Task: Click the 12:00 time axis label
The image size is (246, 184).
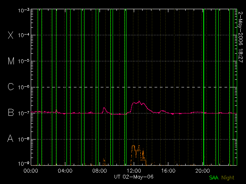Action: [x=134, y=171]
